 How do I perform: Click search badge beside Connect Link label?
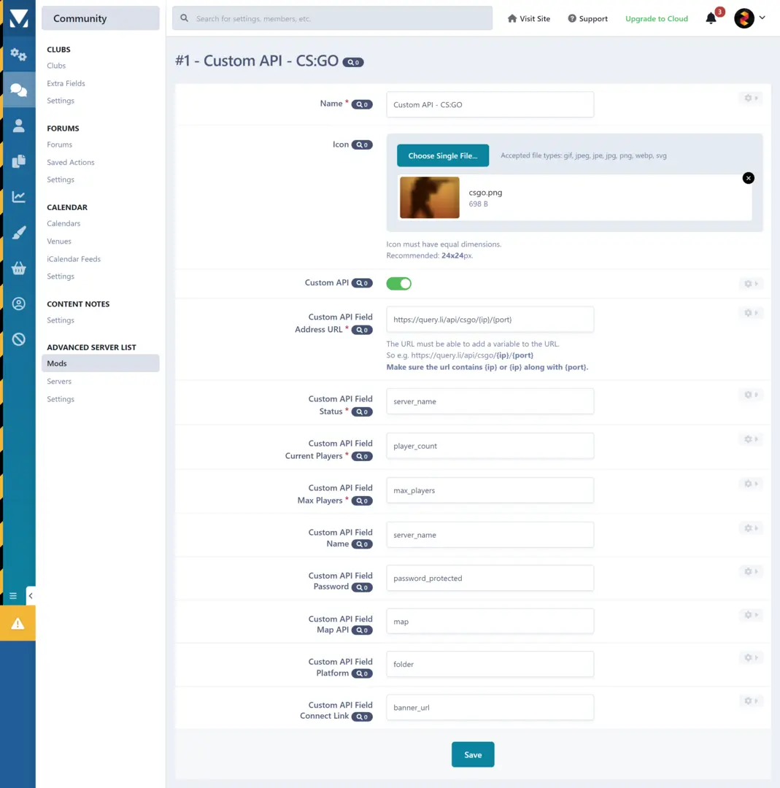point(362,716)
